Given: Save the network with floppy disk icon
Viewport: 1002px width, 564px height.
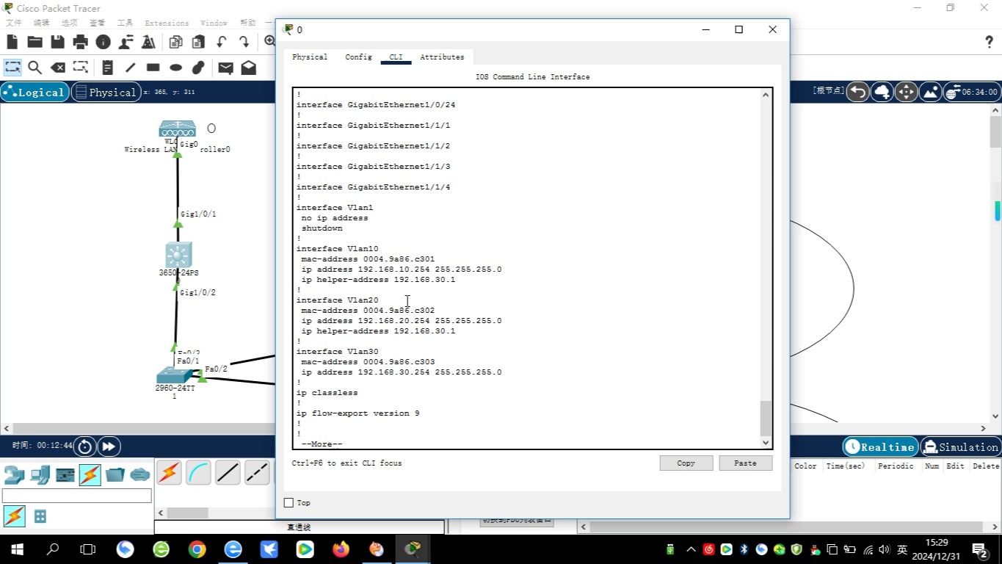Looking at the screenshot, I should click(x=57, y=42).
